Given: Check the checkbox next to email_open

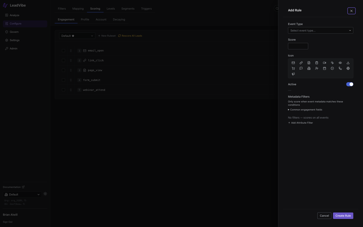Looking at the screenshot, I should coord(63,50).
